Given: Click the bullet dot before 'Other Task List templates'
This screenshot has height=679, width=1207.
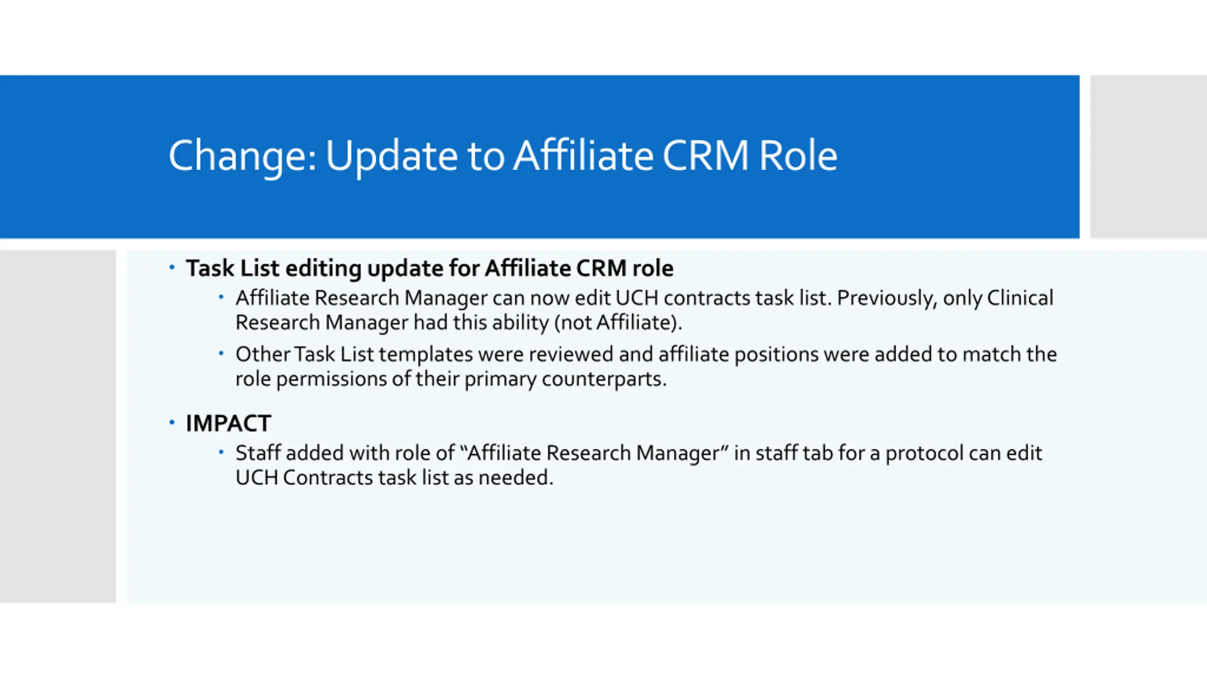Looking at the screenshot, I should (x=221, y=353).
